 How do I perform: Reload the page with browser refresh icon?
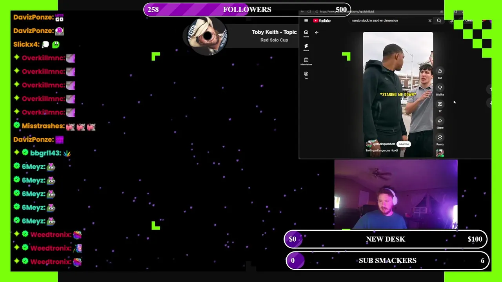coord(309,12)
